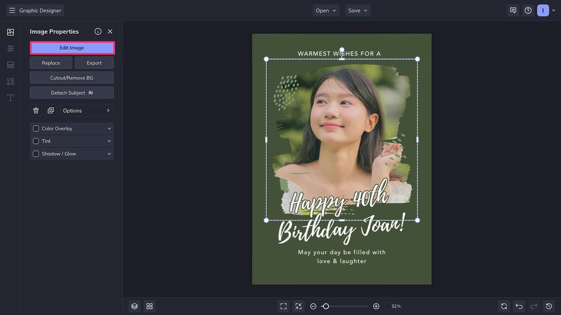Duplicate the selected image
The height and width of the screenshot is (315, 561).
point(51,111)
